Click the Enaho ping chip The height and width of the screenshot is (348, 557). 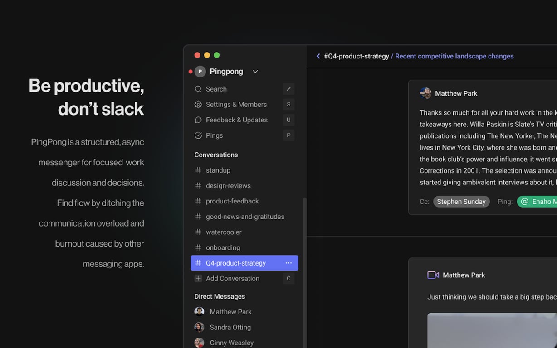click(537, 202)
